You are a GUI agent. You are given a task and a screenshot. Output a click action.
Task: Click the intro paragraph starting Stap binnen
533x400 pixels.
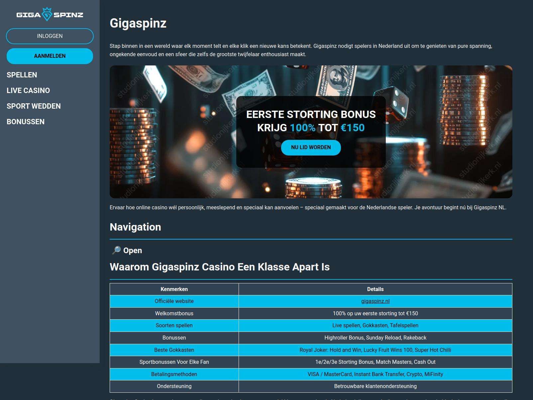(x=301, y=50)
